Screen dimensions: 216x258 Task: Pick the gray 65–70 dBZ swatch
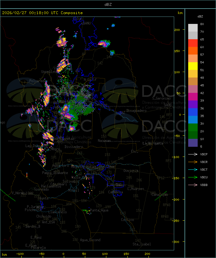click(193, 35)
